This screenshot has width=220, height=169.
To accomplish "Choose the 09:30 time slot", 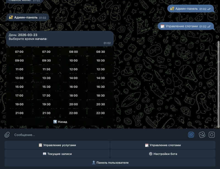I will 46,61.
